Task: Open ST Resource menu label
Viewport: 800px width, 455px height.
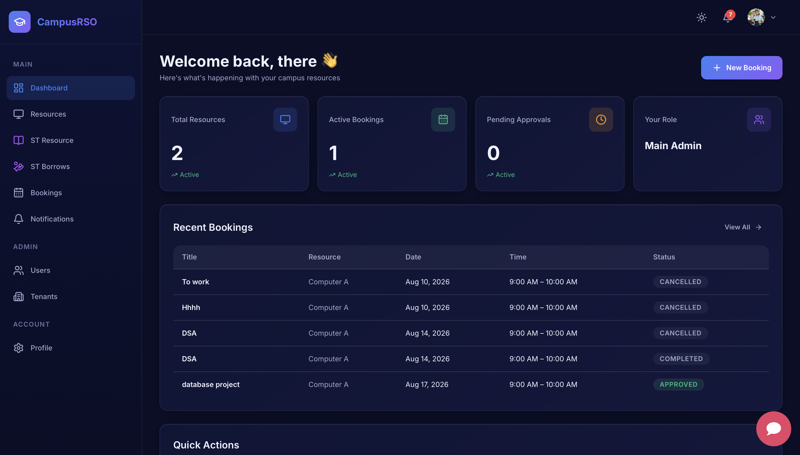Action: coord(52,140)
